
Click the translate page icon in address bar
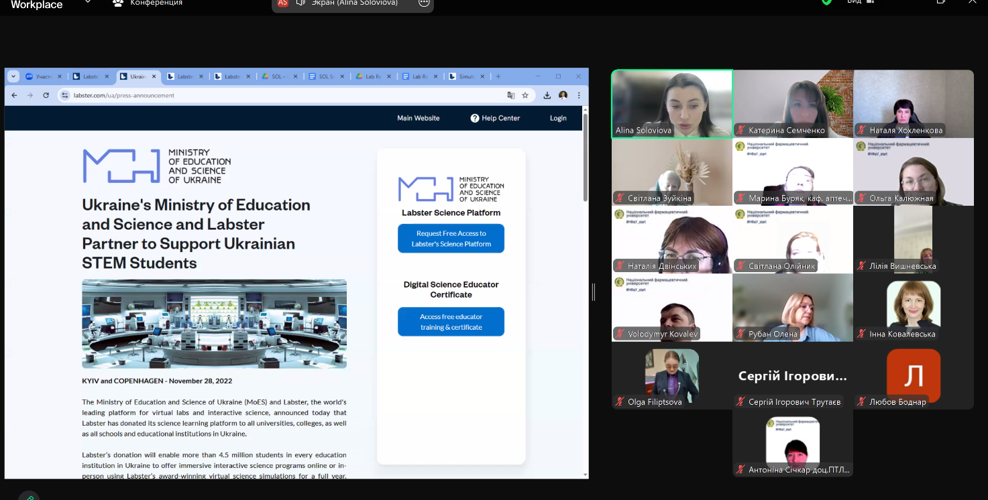point(511,95)
